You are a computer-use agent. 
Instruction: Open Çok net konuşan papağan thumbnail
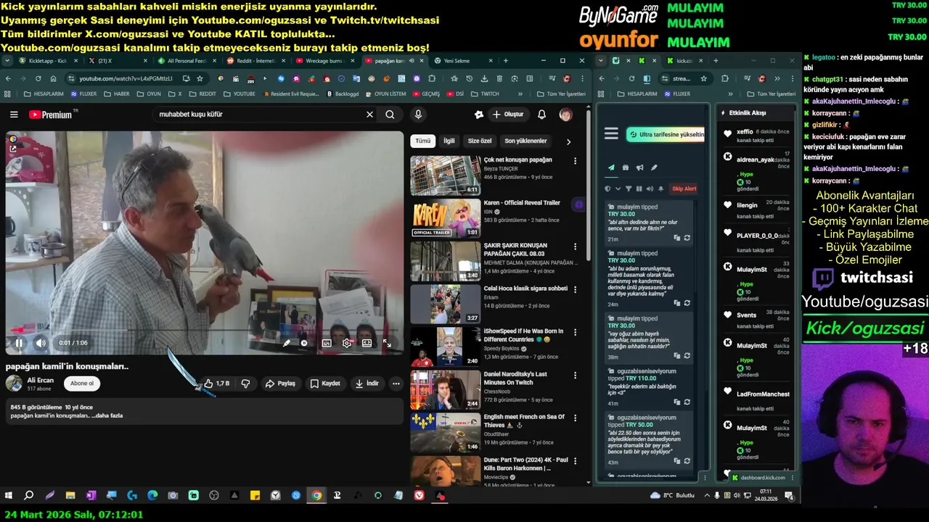pos(445,175)
